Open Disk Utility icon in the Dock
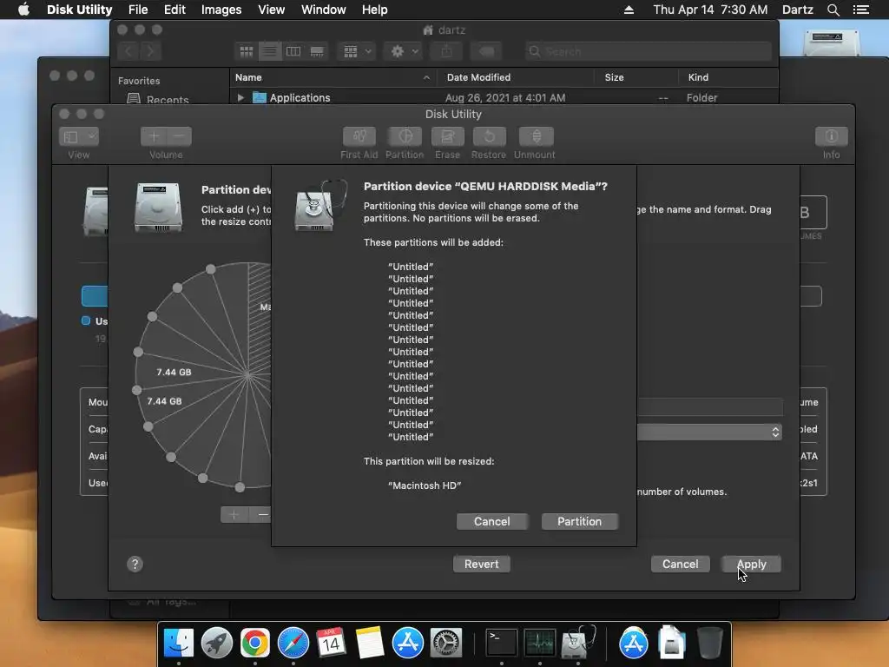Viewport: 889px width, 667px height. click(577, 643)
